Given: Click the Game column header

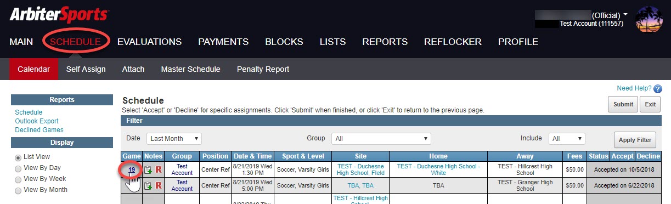Looking at the screenshot, I should (x=132, y=156).
